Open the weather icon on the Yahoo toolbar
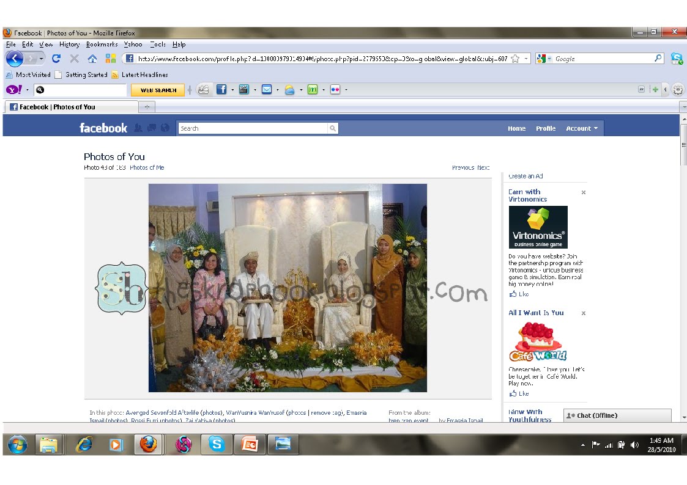 289,90
